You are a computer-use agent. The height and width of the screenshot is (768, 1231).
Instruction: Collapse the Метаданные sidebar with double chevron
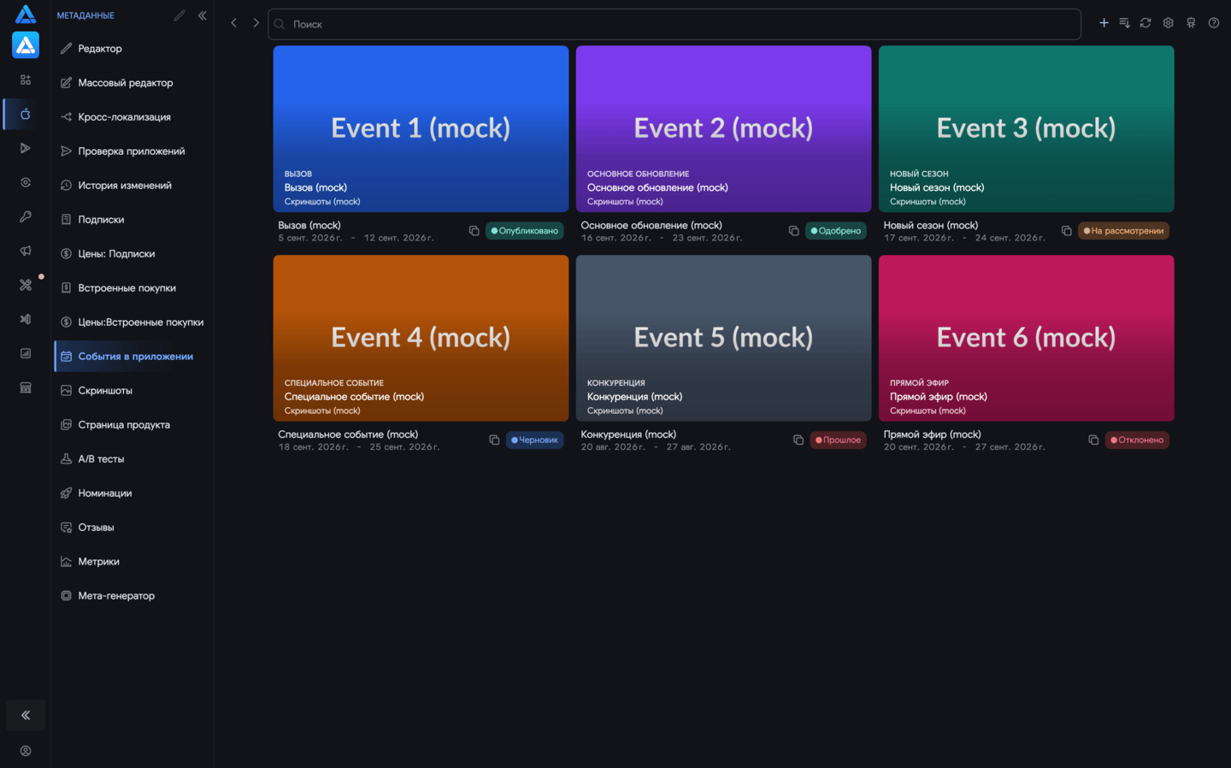[x=203, y=15]
